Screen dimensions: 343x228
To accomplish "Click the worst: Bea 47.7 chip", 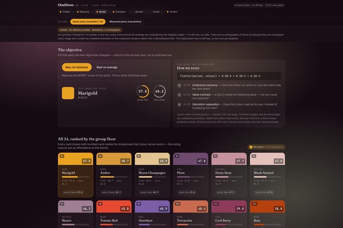I will pyautogui.click(x=226, y=192).
